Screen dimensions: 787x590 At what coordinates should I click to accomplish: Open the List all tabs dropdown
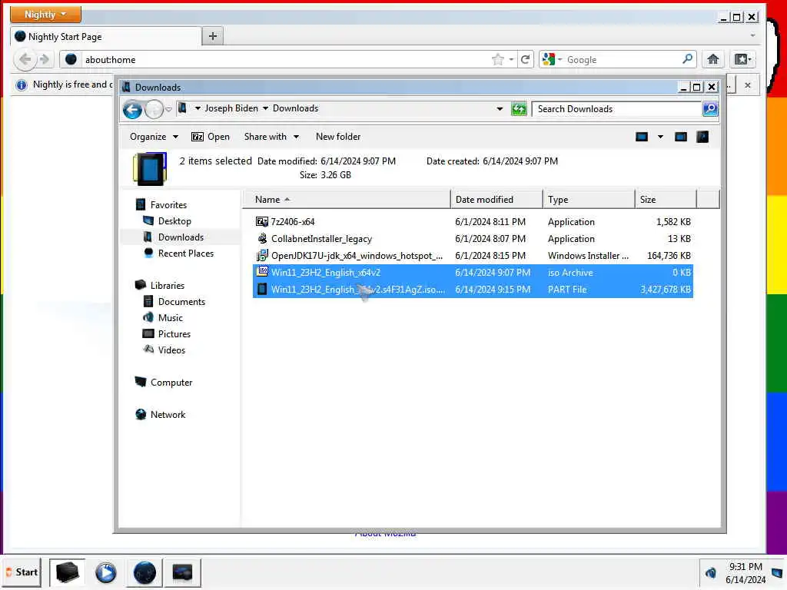point(752,35)
